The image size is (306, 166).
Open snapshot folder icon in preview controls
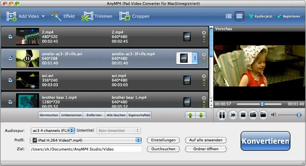(263, 115)
